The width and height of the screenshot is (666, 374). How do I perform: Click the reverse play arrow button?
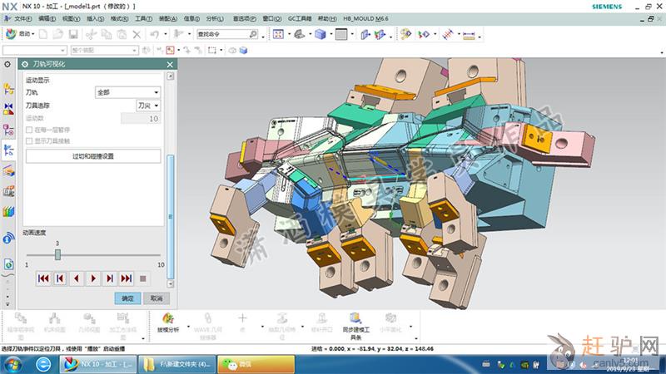(x=76, y=278)
